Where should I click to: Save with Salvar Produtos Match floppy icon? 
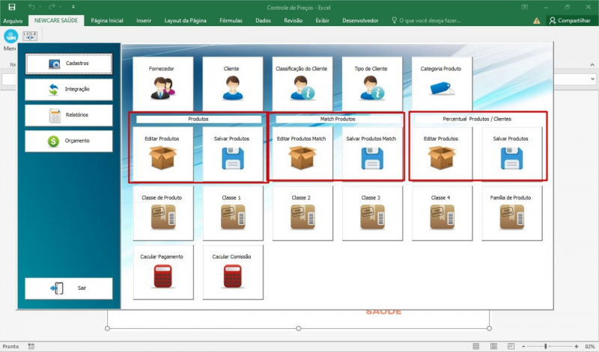(x=371, y=158)
